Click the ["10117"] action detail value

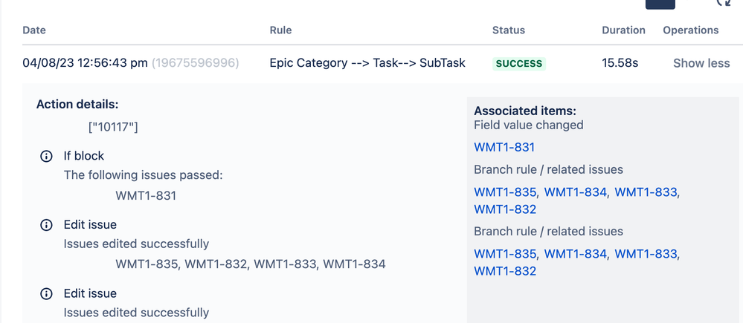coord(113,128)
